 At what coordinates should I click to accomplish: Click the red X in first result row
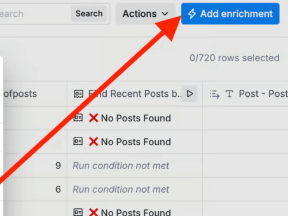pos(93,118)
